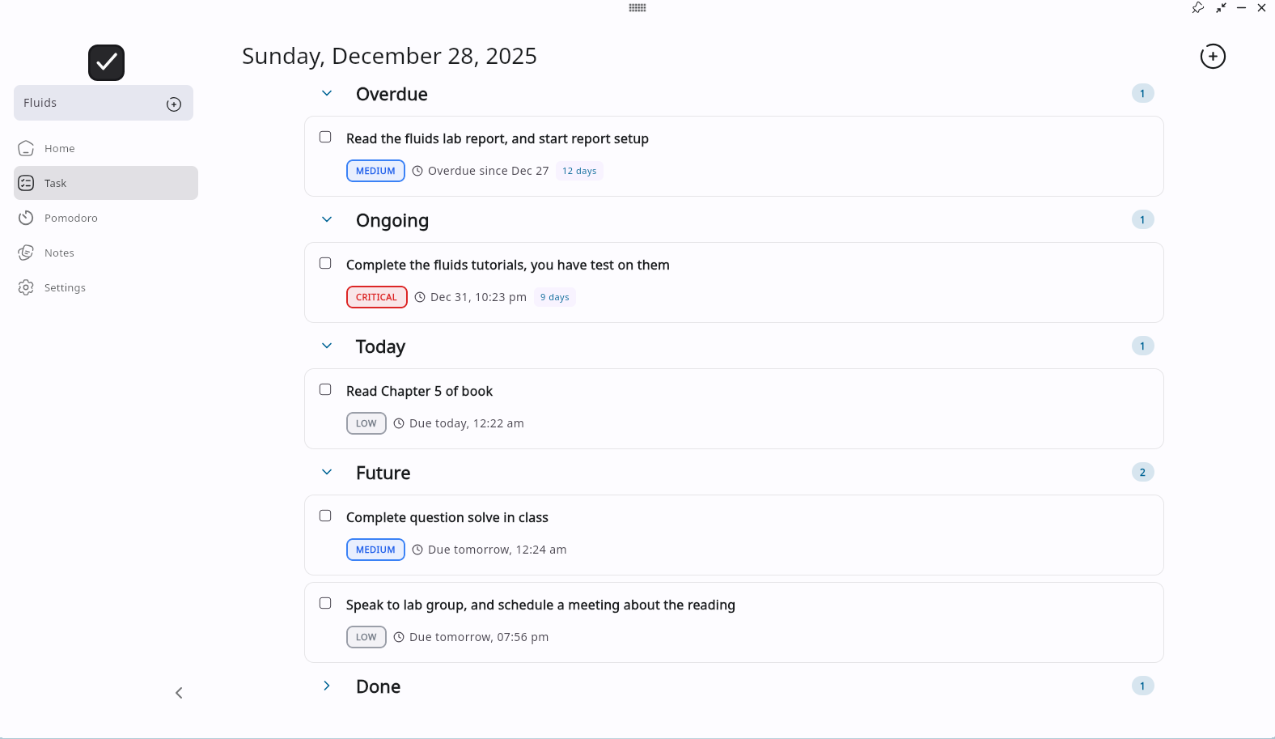Click clock icon beside Due tomorrow, 12:24 am
Image resolution: width=1275 pixels, height=739 pixels.
click(x=417, y=550)
